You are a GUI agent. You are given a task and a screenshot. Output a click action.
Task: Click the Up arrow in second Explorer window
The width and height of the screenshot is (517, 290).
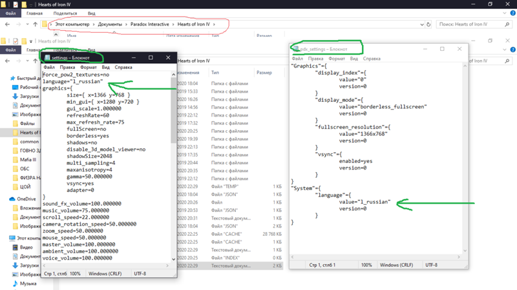[x=36, y=61]
